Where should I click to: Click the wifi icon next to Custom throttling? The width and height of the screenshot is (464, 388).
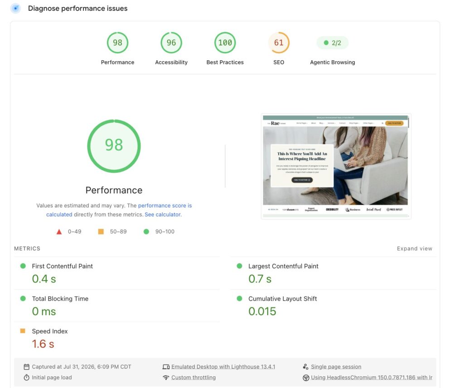(x=166, y=377)
